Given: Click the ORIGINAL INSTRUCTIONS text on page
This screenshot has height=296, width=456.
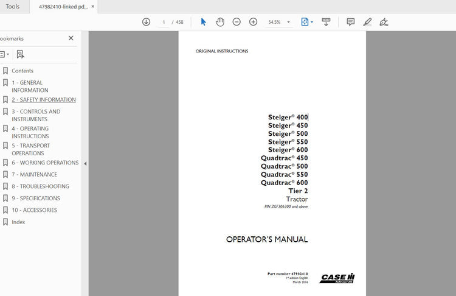Looking at the screenshot, I should click(x=221, y=51).
